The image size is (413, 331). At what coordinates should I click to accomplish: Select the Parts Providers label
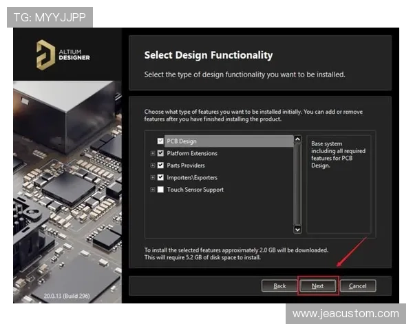point(186,165)
